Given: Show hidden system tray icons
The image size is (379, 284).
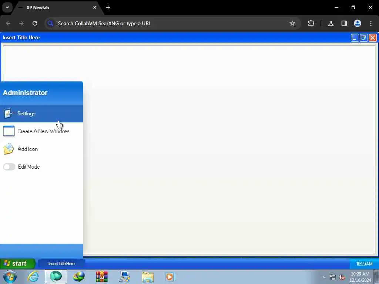Looking at the screenshot, I should [323, 277].
